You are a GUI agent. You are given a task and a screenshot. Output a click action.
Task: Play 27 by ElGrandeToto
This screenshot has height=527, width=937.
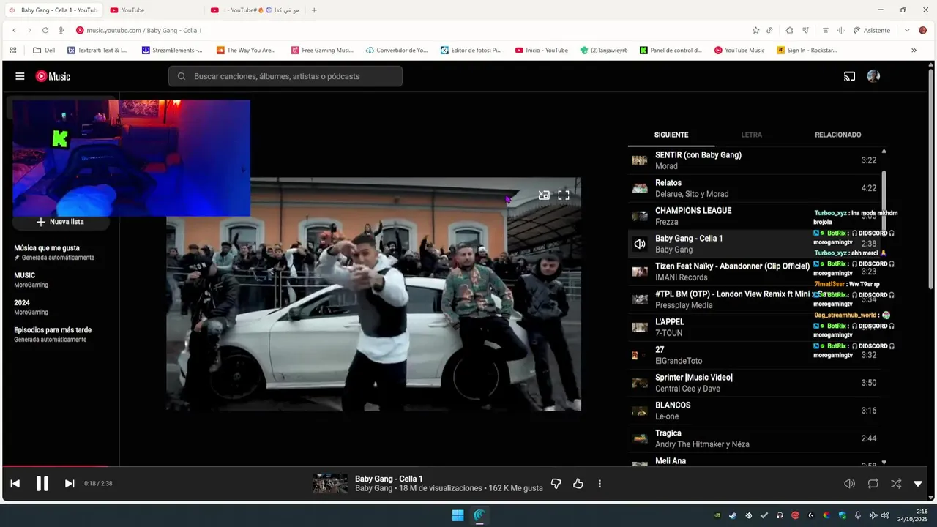click(x=755, y=355)
